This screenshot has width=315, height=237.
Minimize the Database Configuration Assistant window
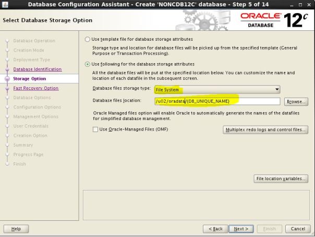coord(291,4)
